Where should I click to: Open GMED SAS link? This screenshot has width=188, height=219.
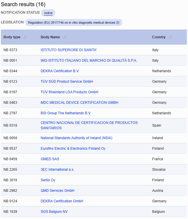tap(50, 159)
